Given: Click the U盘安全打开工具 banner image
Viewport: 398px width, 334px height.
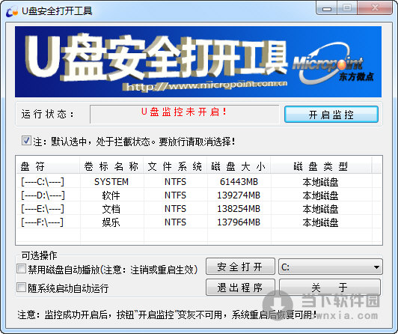Looking at the screenshot, I should [x=198, y=61].
